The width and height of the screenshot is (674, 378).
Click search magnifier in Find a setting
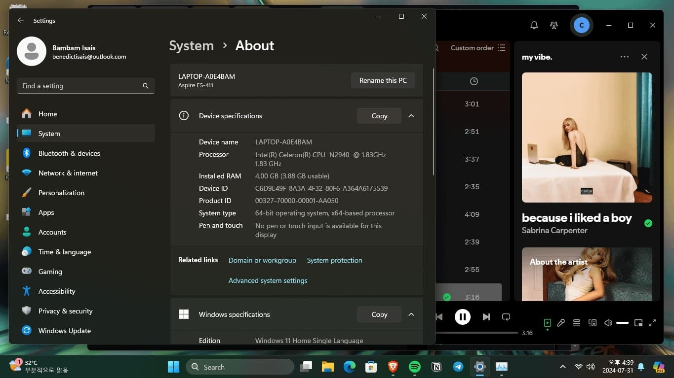[146, 86]
